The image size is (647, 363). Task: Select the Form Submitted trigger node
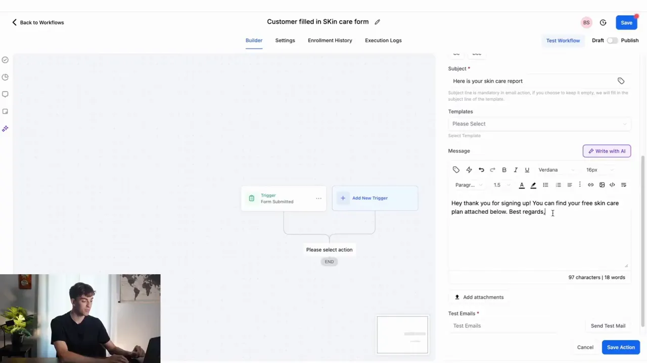(284, 199)
